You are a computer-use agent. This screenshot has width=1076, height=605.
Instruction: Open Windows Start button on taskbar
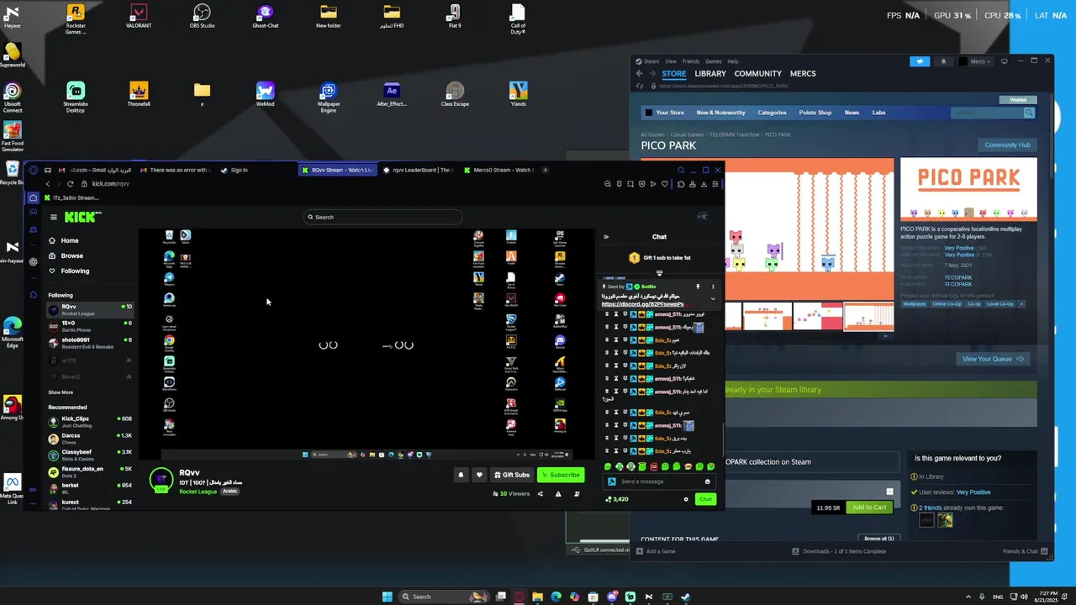point(387,597)
